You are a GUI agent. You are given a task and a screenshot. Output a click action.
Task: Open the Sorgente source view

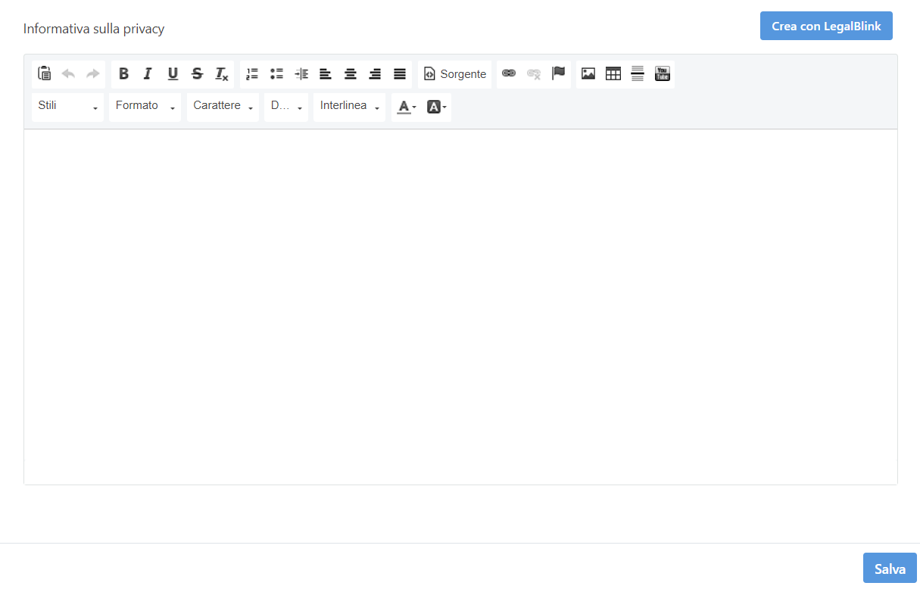click(455, 74)
